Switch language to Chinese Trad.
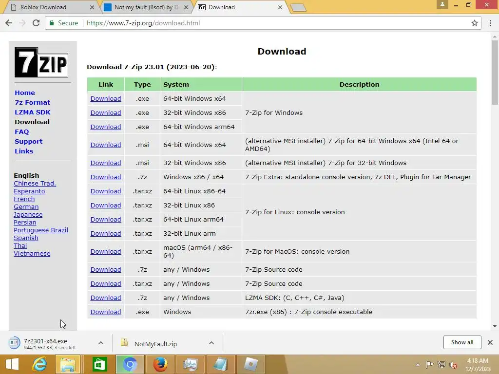This screenshot has width=499, height=374. click(x=35, y=183)
